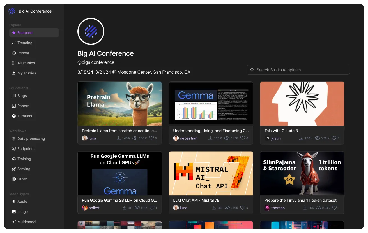Open 'LLM Chat API - Mistral 7B' title
The width and height of the screenshot is (368, 233).
tap(196, 201)
